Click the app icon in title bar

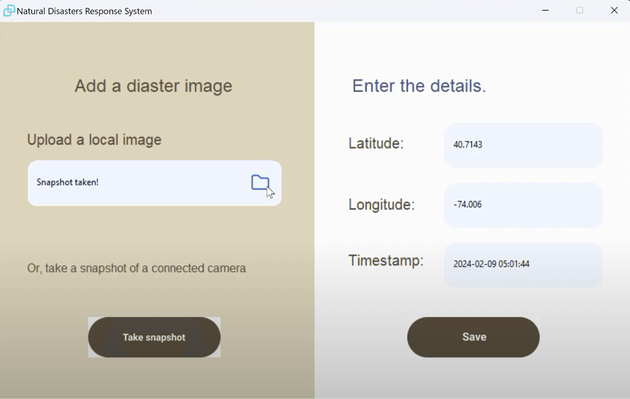point(9,11)
